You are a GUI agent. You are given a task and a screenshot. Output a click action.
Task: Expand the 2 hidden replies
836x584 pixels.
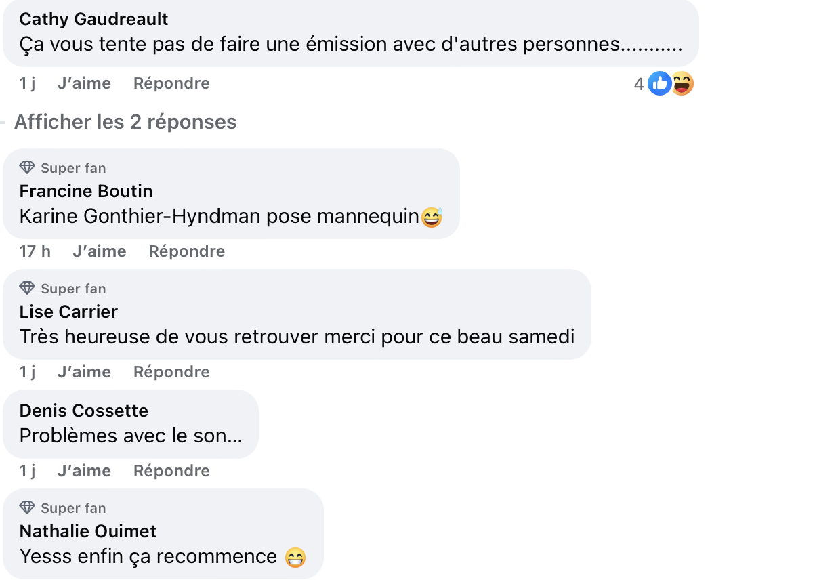click(125, 122)
